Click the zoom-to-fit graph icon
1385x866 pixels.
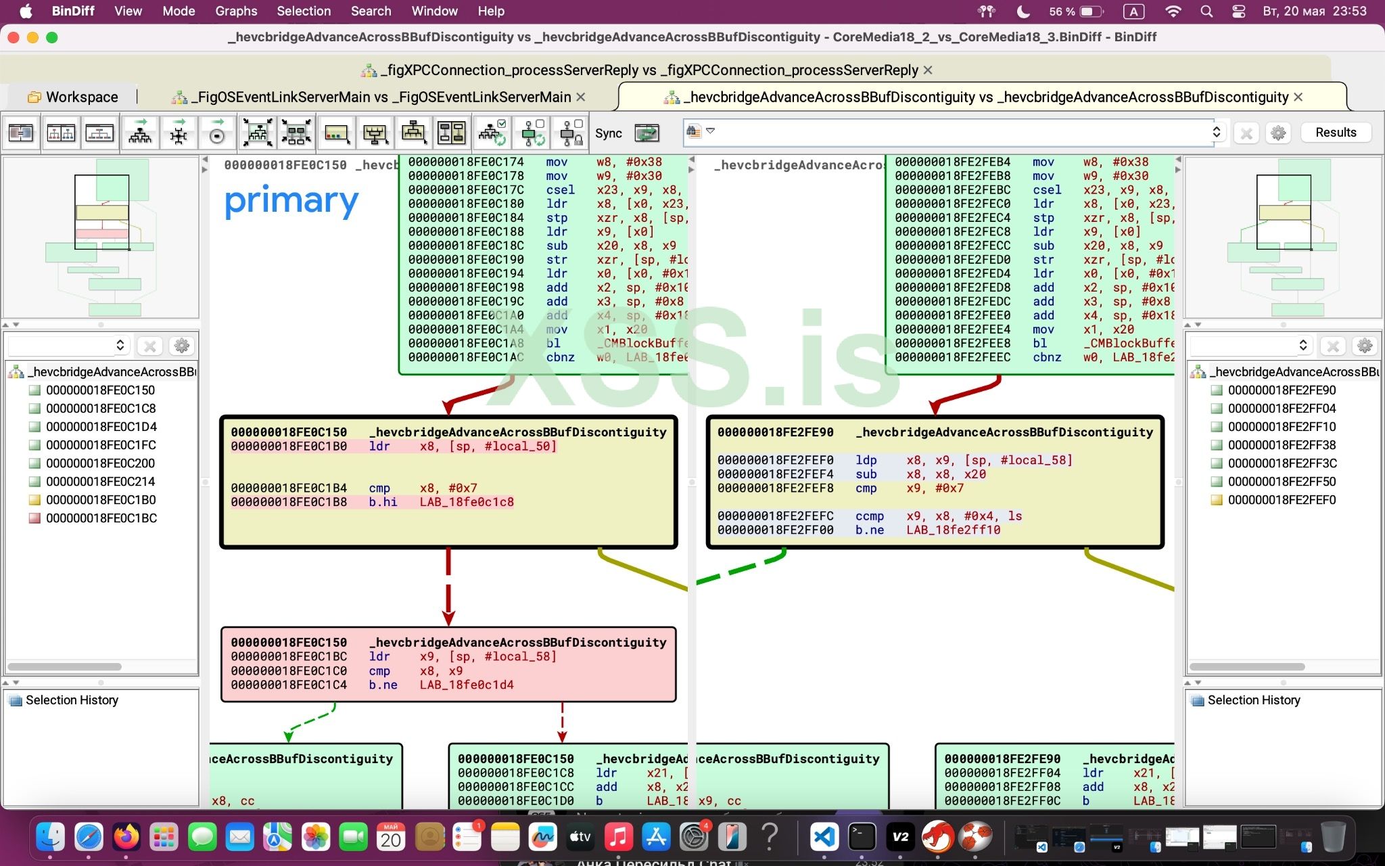click(x=258, y=133)
